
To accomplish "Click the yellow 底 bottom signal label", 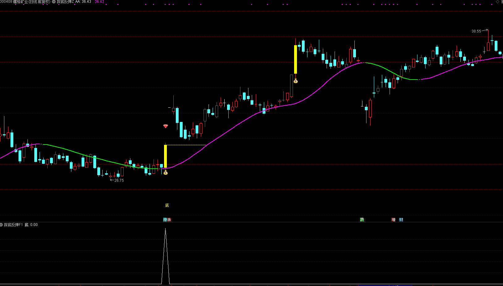I will 167,205.
